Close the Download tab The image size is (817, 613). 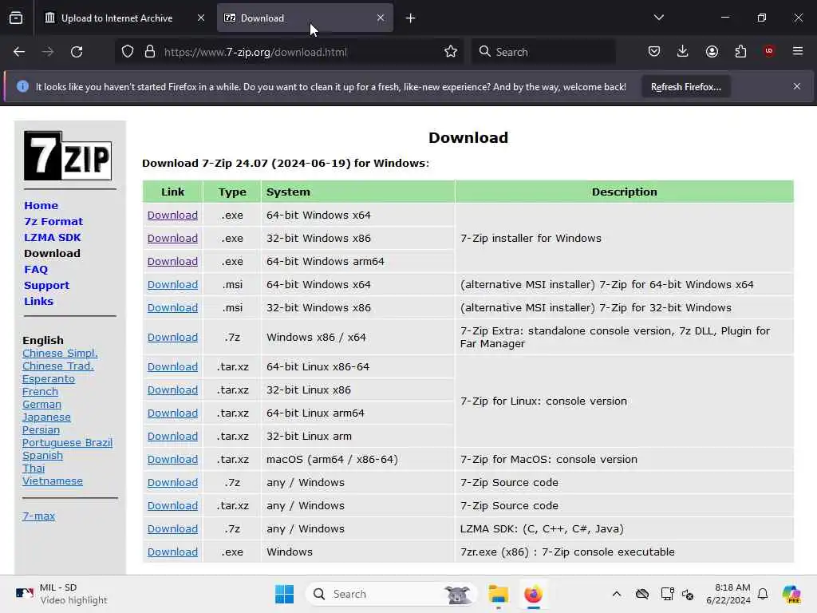click(381, 18)
